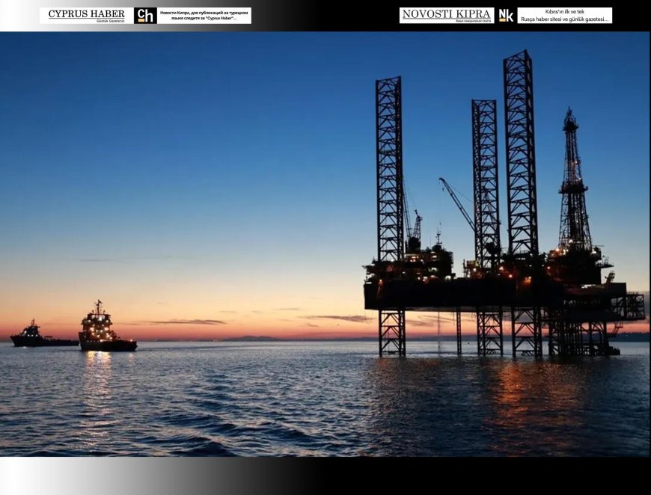Click the black "Ch" logo icon
The width and height of the screenshot is (651, 495).
tap(145, 16)
